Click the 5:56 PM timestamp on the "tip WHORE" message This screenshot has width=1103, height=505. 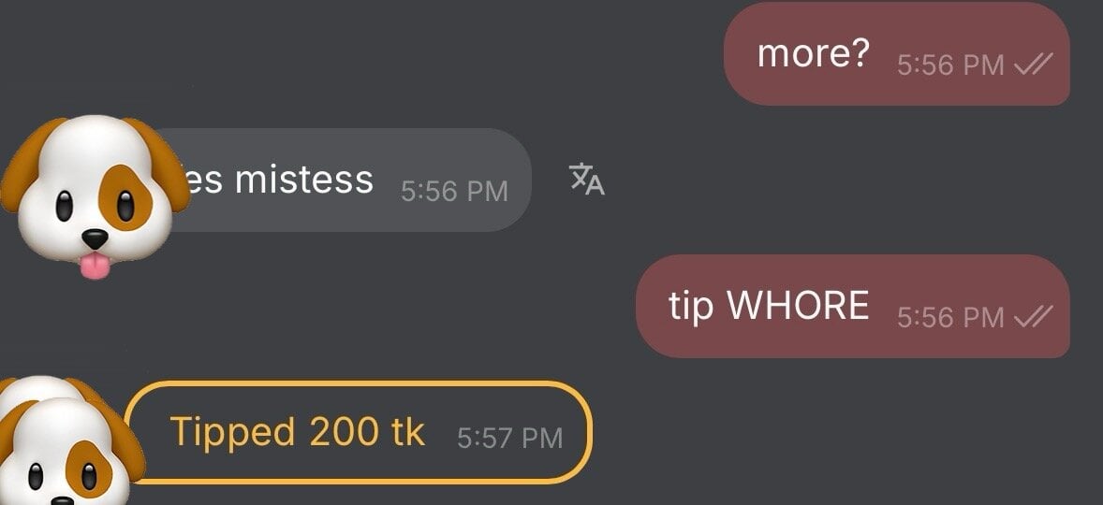tap(950, 317)
